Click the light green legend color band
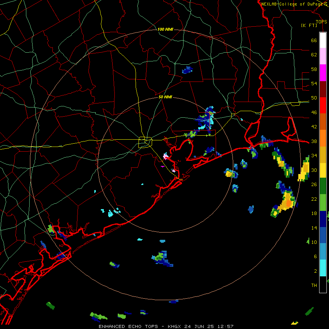Image resolution: width=329 pixels, height=329 pixels. point(323,203)
